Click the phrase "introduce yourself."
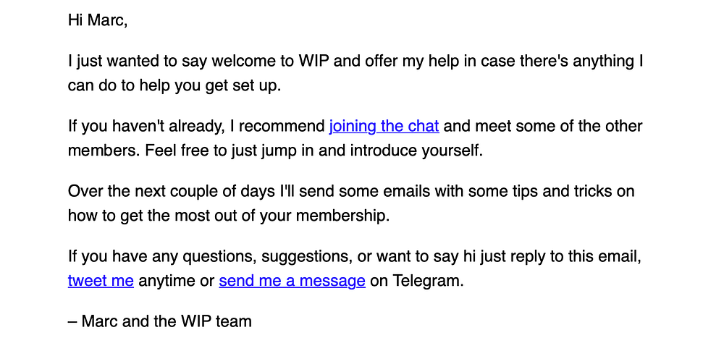724x364 pixels. click(416, 151)
